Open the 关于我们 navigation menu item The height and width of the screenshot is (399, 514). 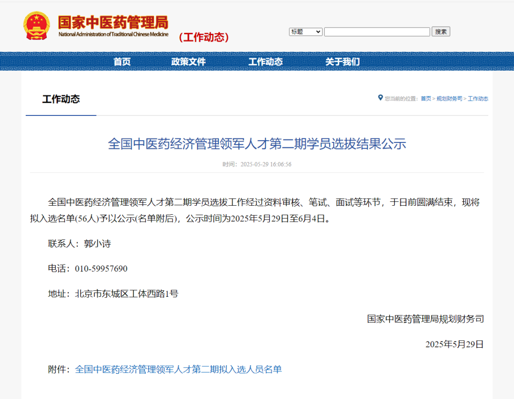point(343,61)
